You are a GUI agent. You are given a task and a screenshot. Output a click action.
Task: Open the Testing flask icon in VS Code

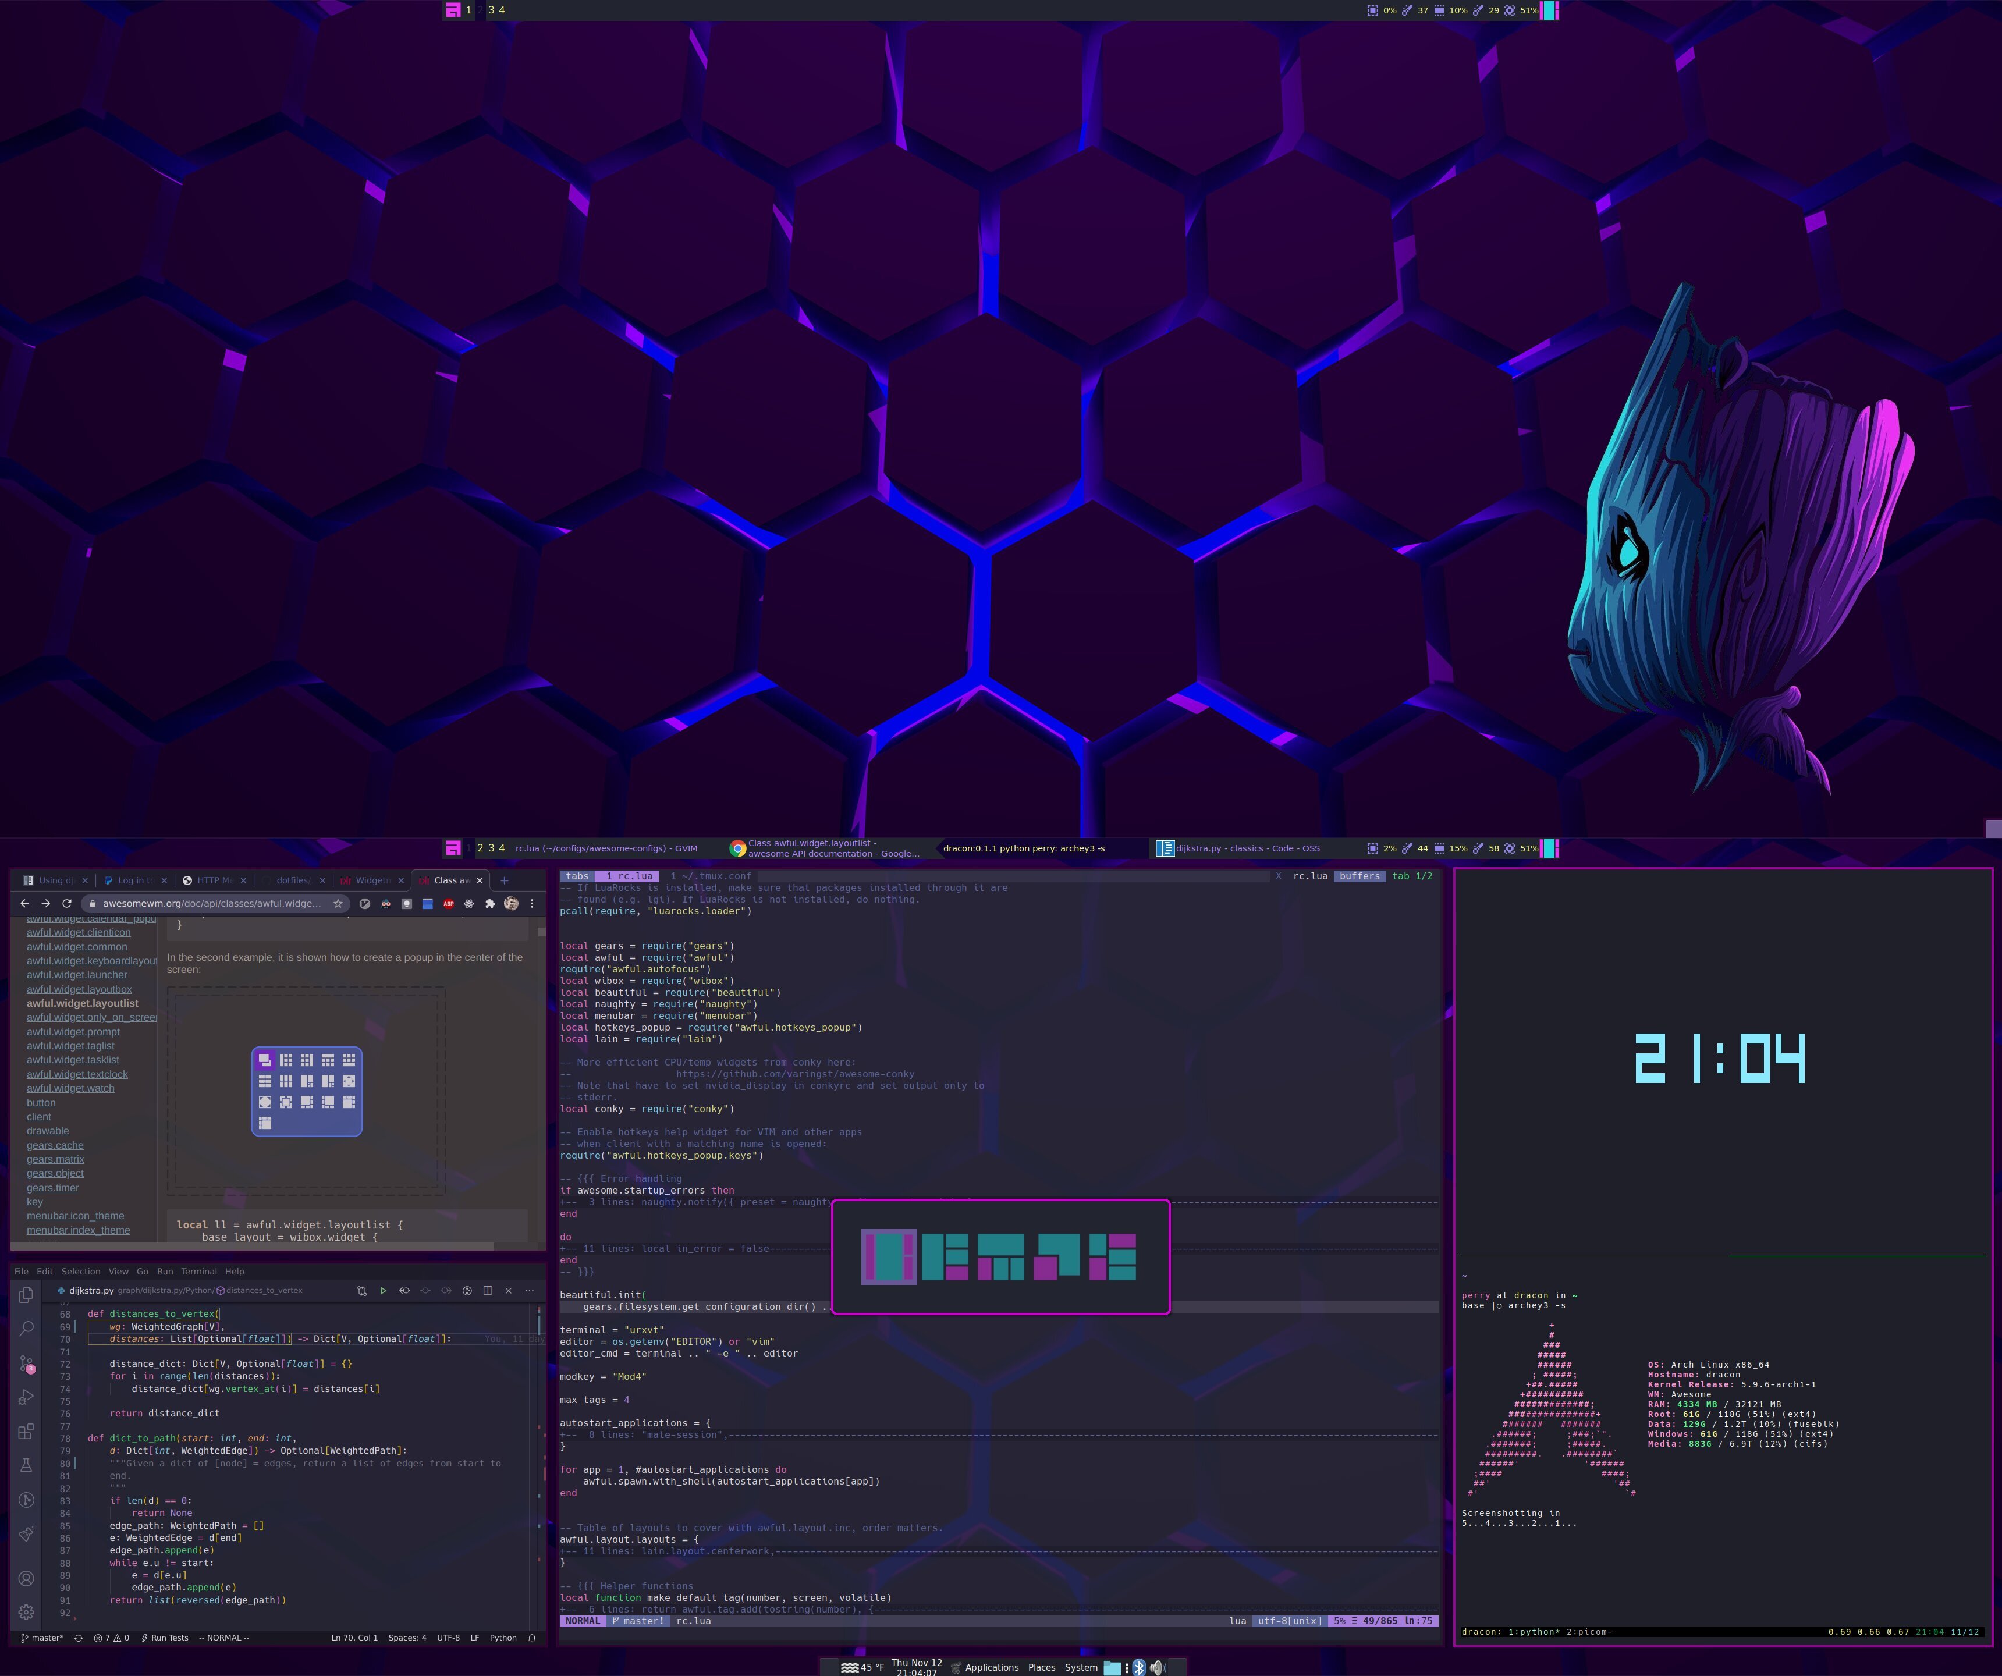[27, 1465]
